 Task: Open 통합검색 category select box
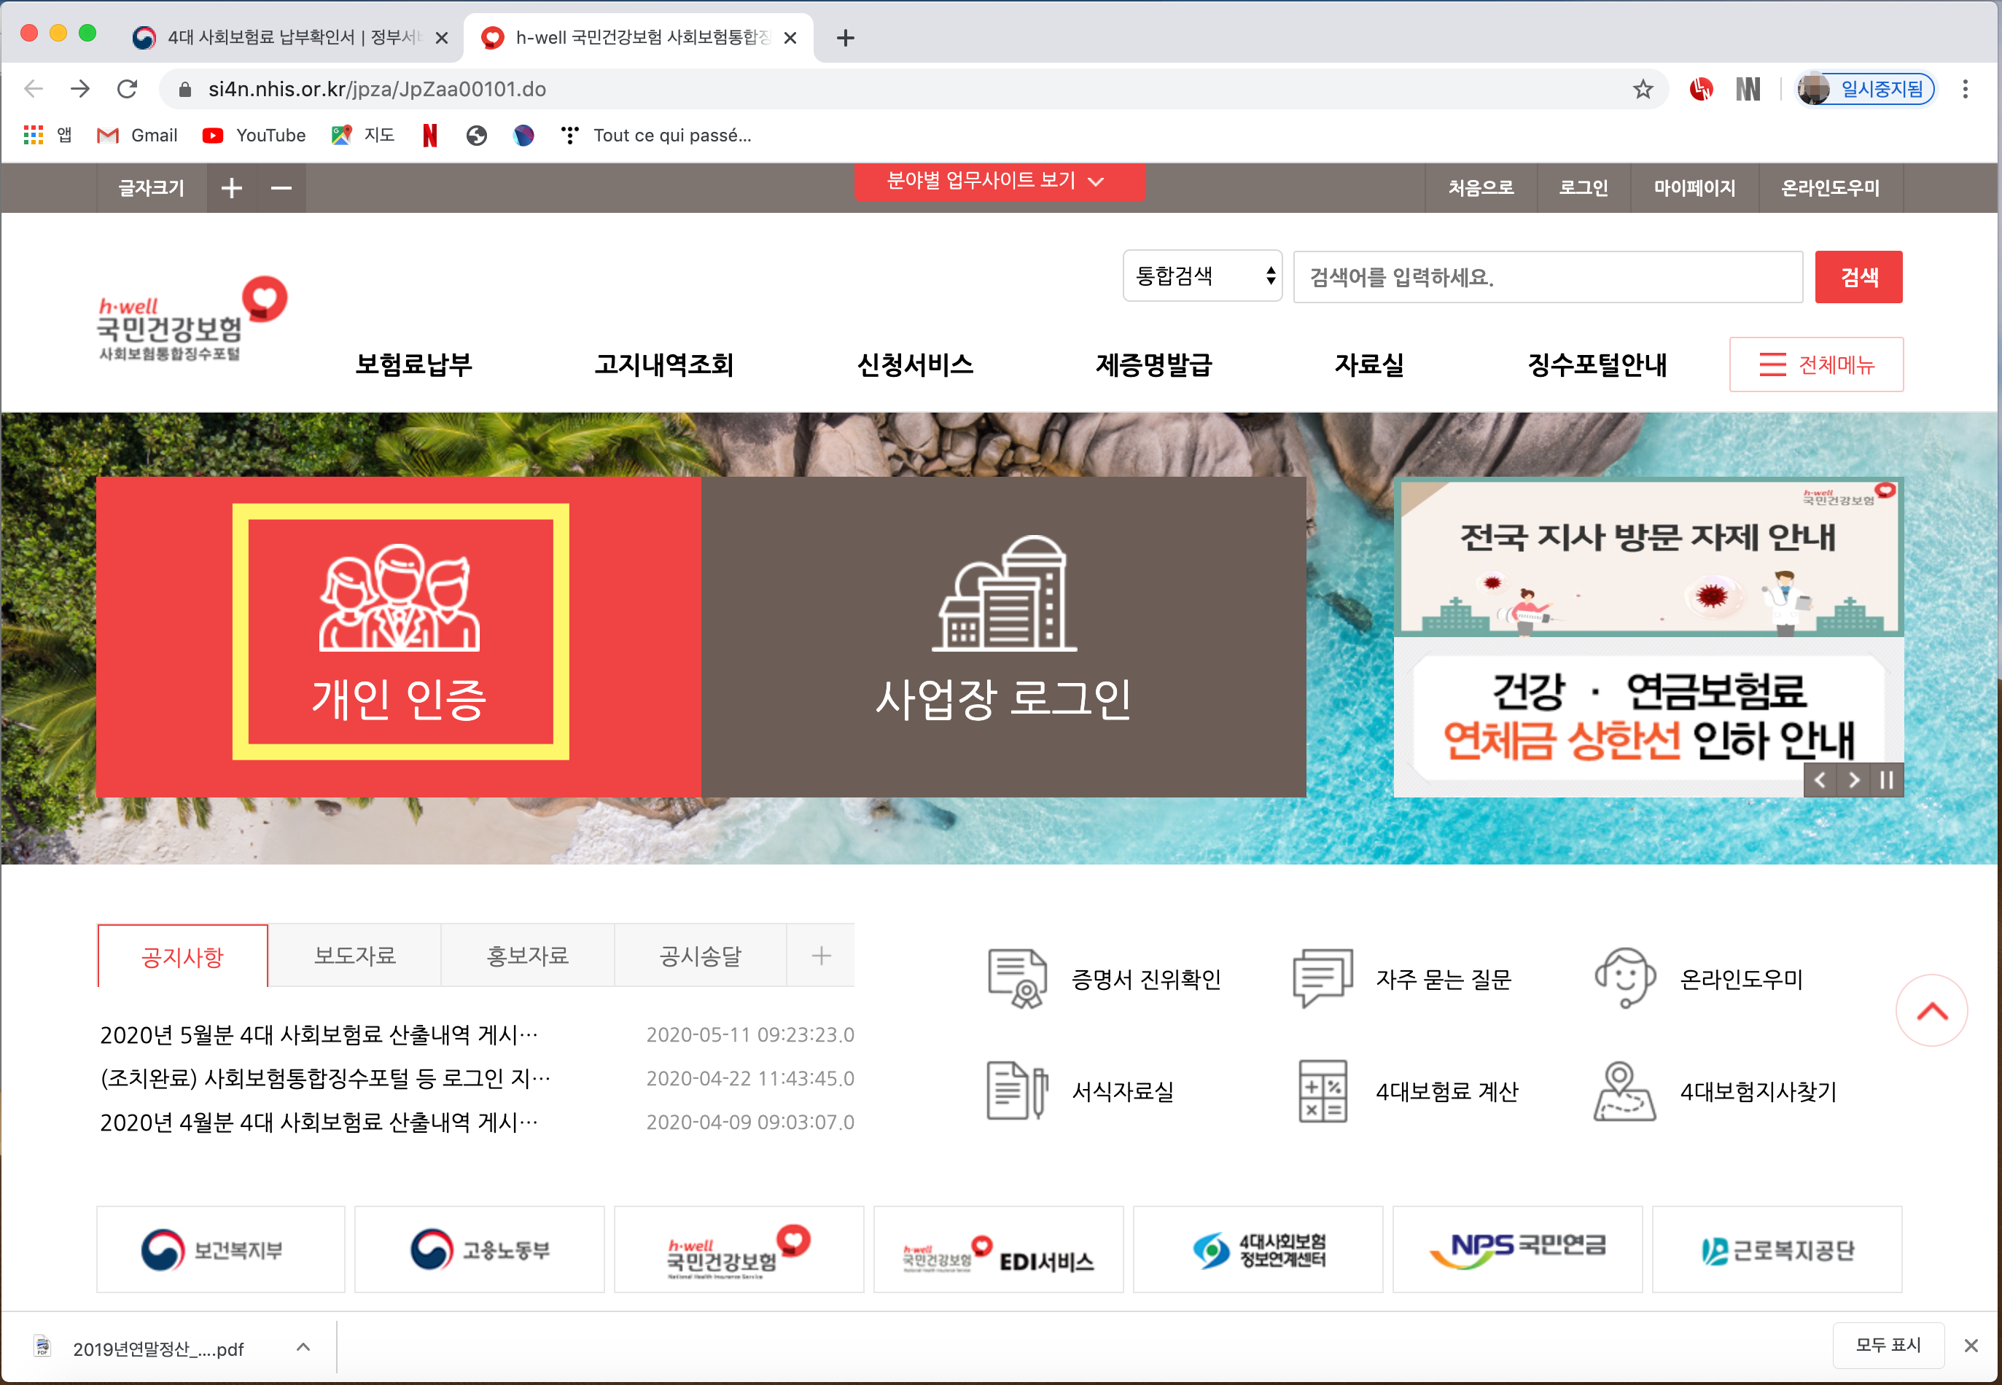(x=1202, y=276)
